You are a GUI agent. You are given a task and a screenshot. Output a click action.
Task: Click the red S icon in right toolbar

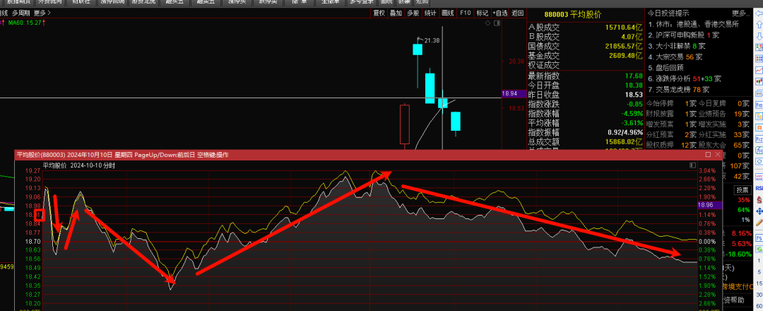pyautogui.click(x=759, y=199)
